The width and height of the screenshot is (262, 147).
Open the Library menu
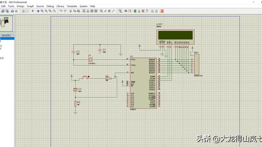pos(60,6)
